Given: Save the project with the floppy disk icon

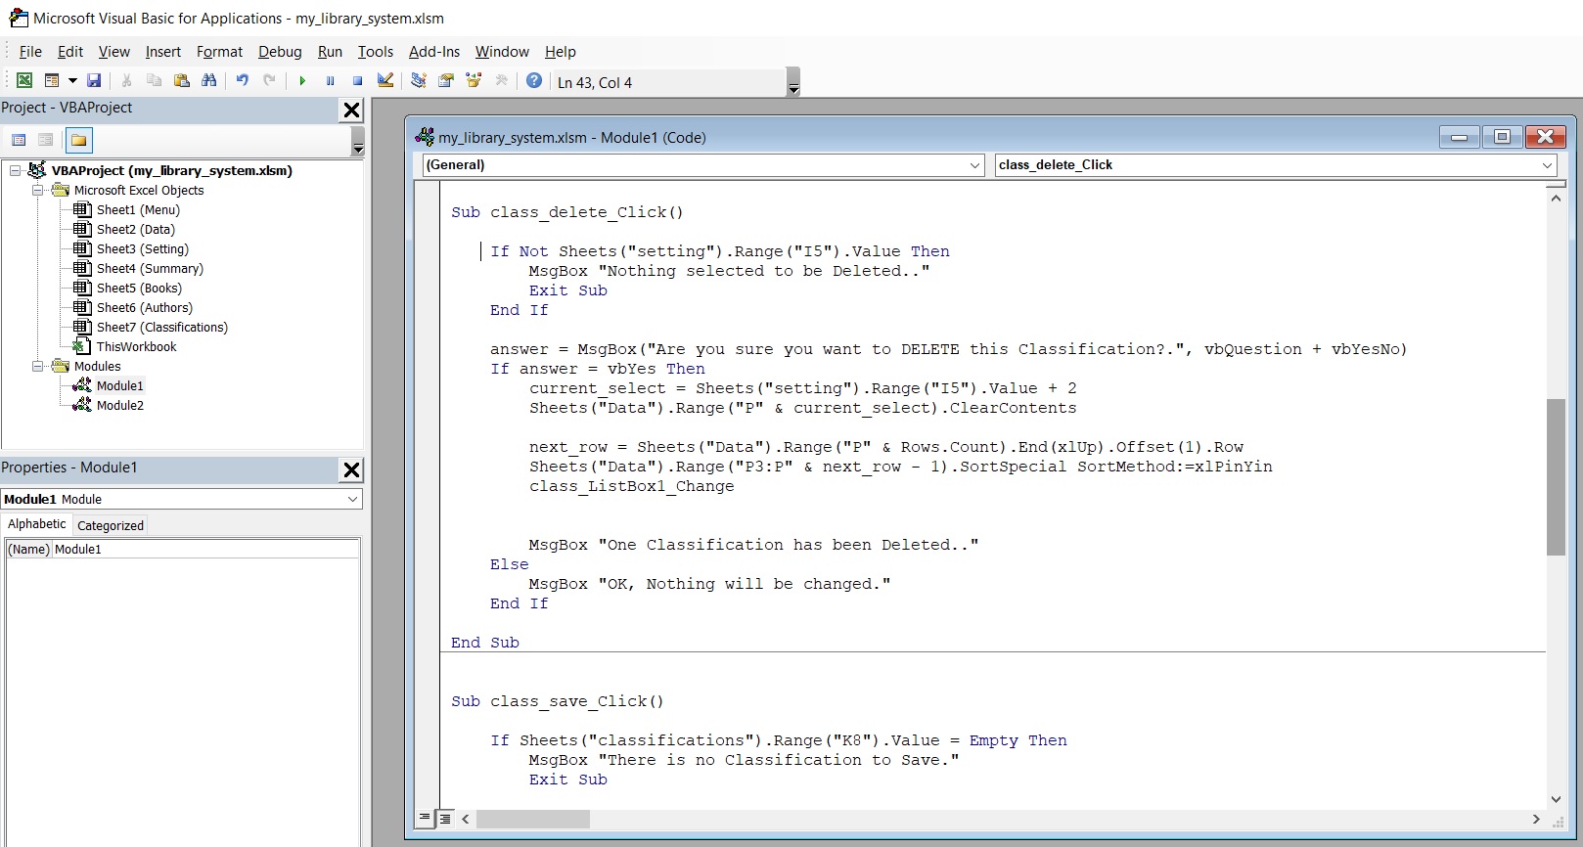Looking at the screenshot, I should pyautogui.click(x=94, y=81).
